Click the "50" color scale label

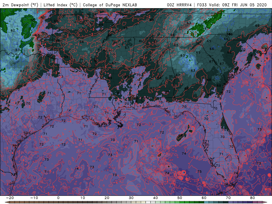tap(180, 198)
